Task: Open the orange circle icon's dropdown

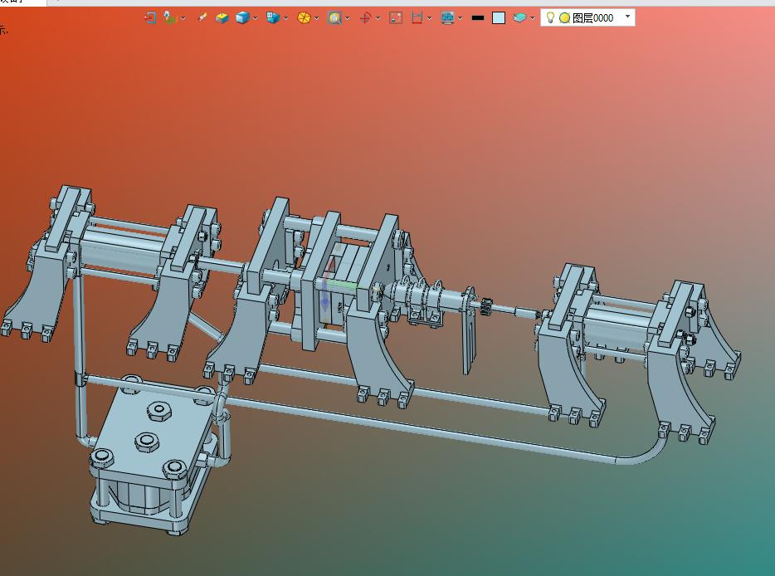Action: pyautogui.click(x=316, y=18)
